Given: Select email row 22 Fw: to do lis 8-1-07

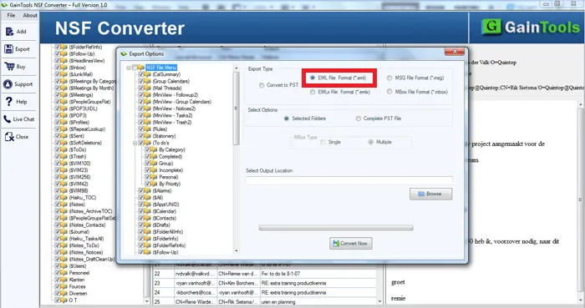Looking at the screenshot, I should click(265, 274).
